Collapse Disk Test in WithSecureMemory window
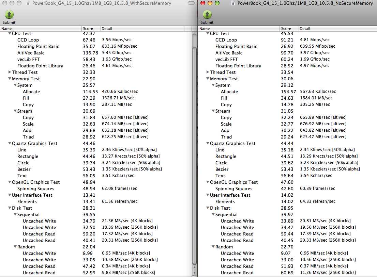The image size is (377, 277). [x=10, y=208]
